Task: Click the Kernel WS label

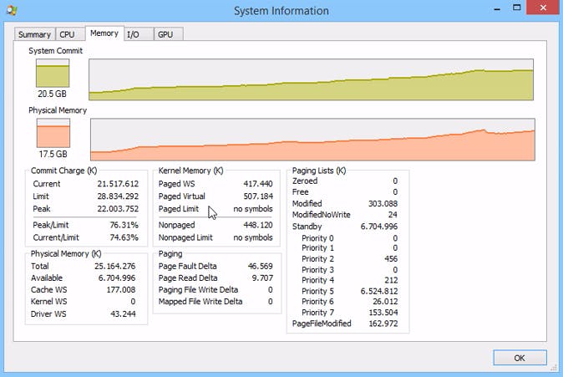Action: click(48, 302)
